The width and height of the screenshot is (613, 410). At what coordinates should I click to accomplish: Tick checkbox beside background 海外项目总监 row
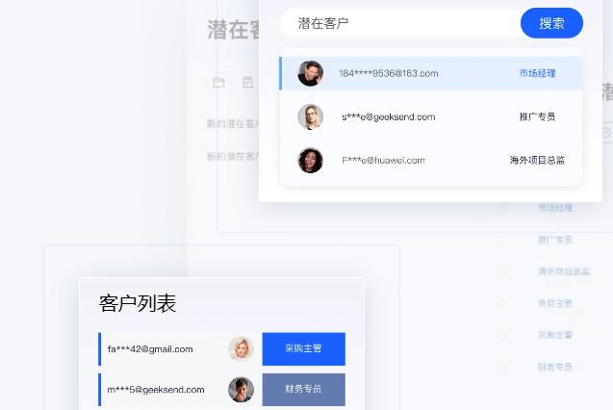click(x=501, y=271)
